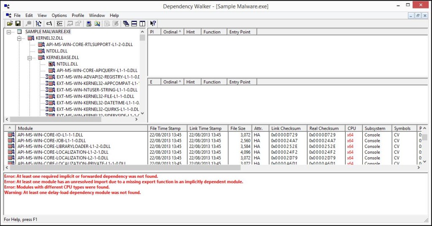Click the Cascade windows icon

click(x=126, y=24)
